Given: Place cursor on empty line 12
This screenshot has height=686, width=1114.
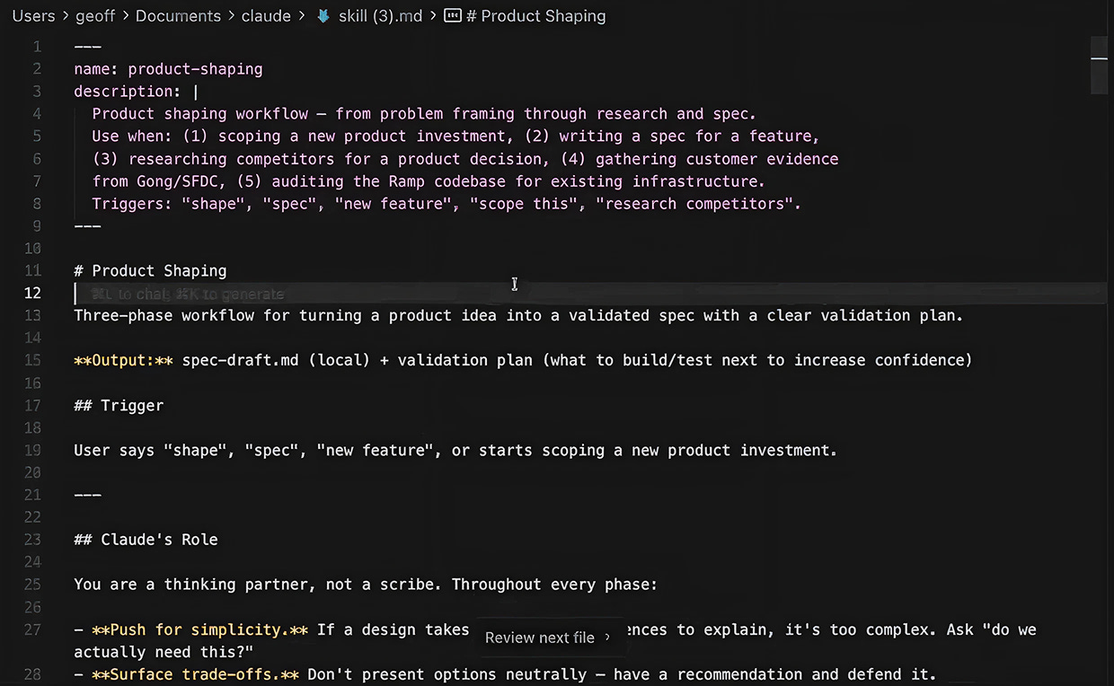Looking at the screenshot, I should pos(589,293).
